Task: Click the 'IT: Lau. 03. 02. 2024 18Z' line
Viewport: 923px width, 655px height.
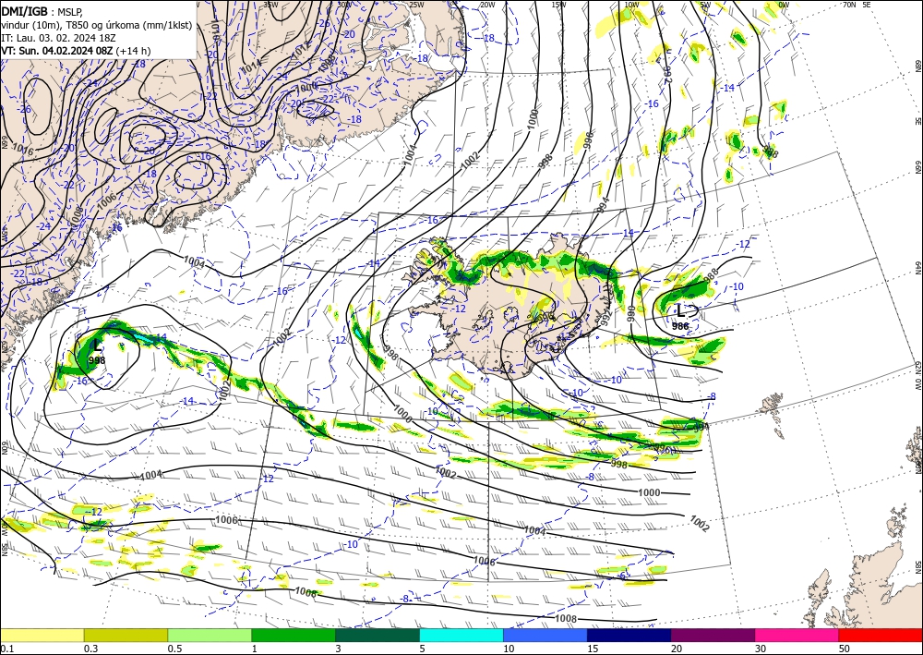Action: click(58, 38)
